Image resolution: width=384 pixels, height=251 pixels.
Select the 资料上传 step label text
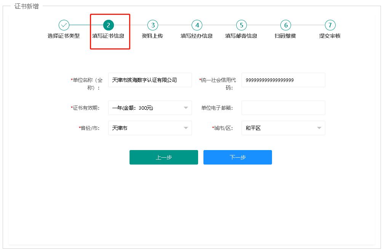pyautogui.click(x=152, y=36)
